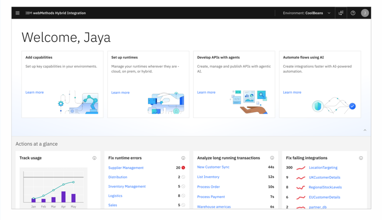
Task: Click Learn more under Automate flows using AI
Action: (x=292, y=92)
